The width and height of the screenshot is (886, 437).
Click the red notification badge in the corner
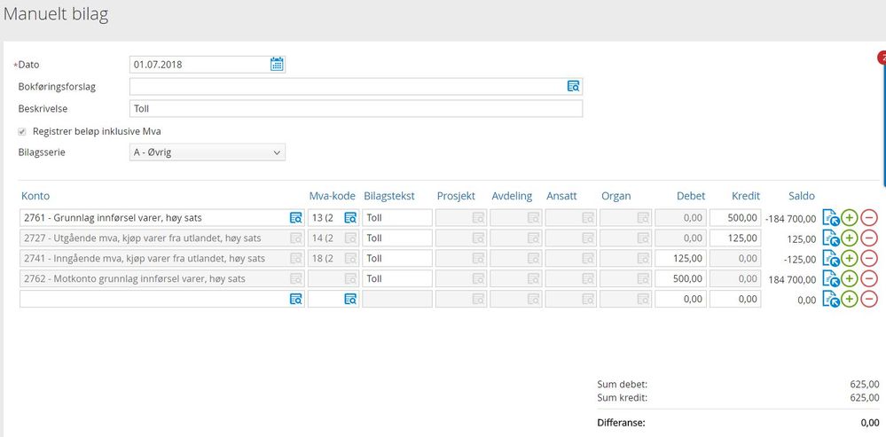pyautogui.click(x=882, y=57)
